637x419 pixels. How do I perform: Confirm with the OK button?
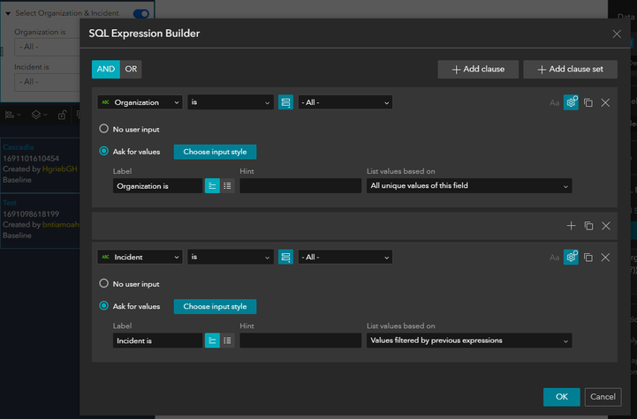tap(561, 397)
